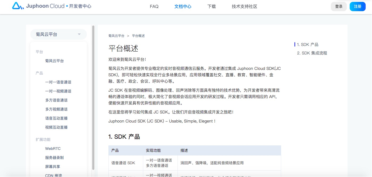Click the 产品 sidebar section label
The height and width of the screenshot is (177, 372).
coord(39,73)
